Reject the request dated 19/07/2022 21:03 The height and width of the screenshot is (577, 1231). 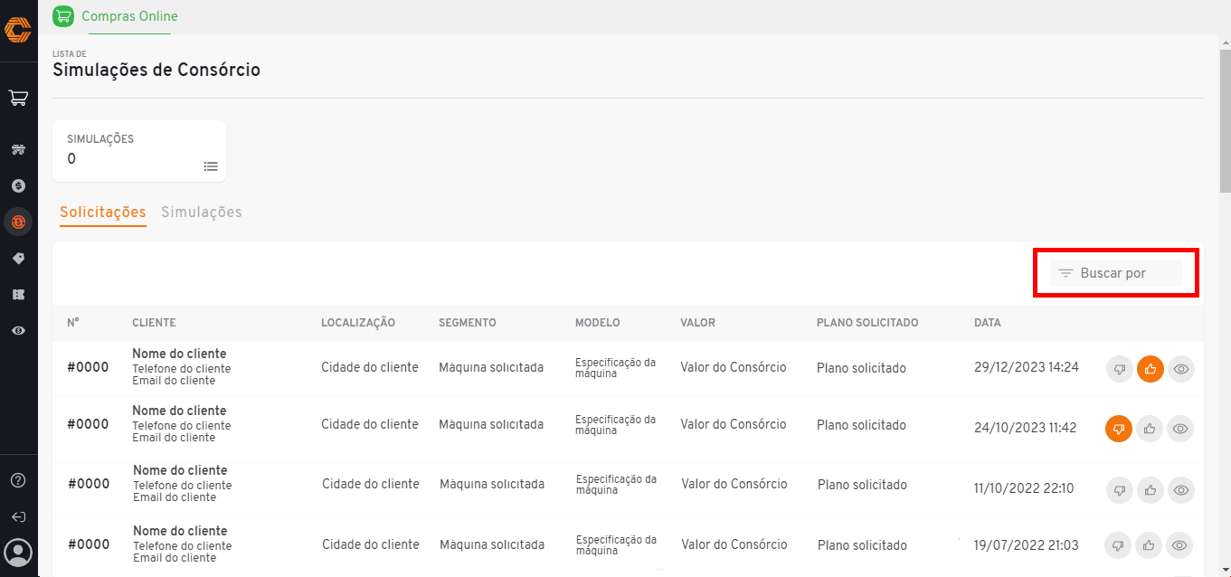pos(1118,545)
